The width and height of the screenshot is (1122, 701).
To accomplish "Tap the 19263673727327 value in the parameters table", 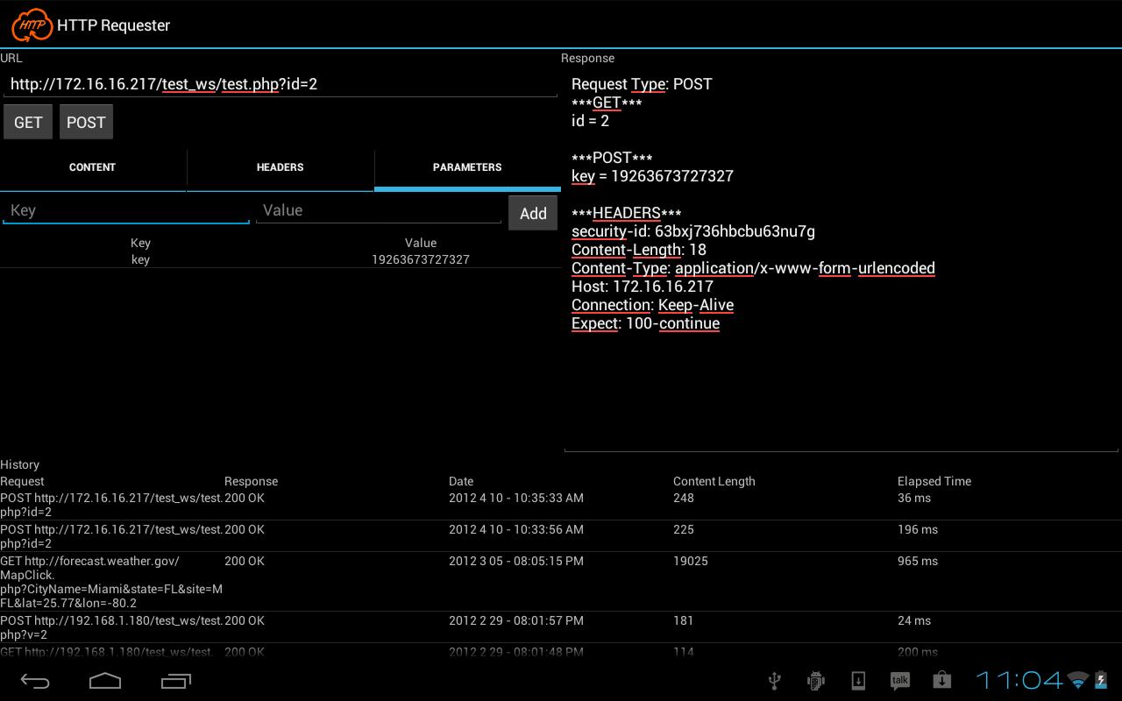I will [421, 259].
